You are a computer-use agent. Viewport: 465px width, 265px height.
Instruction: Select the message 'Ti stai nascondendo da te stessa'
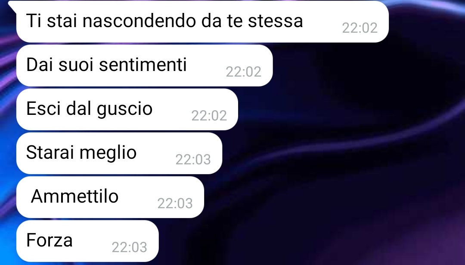[x=202, y=22]
